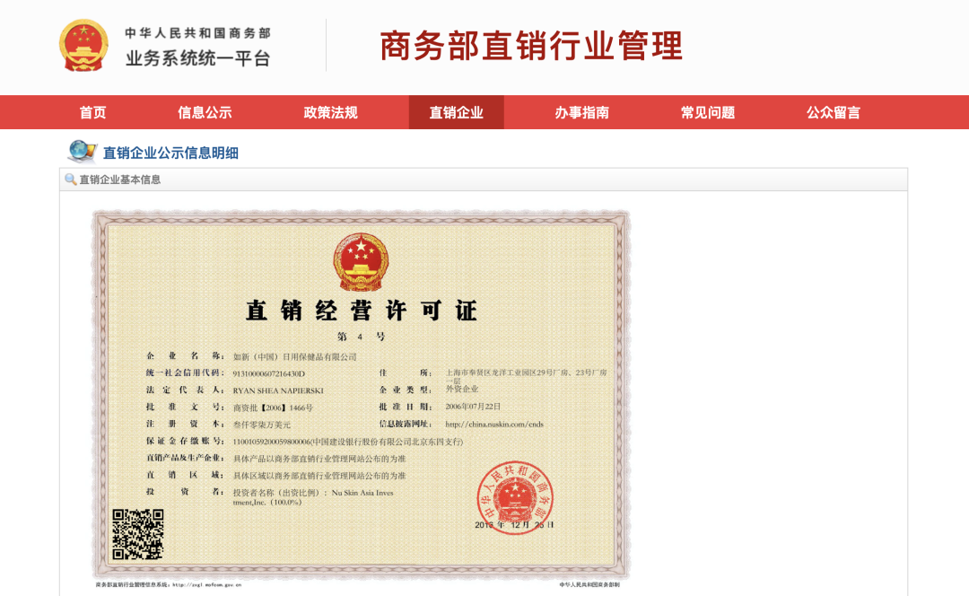Viewport: 969px width, 596px height.
Task: Click the red Ministry of Commerce seal stamp
Action: [515, 497]
